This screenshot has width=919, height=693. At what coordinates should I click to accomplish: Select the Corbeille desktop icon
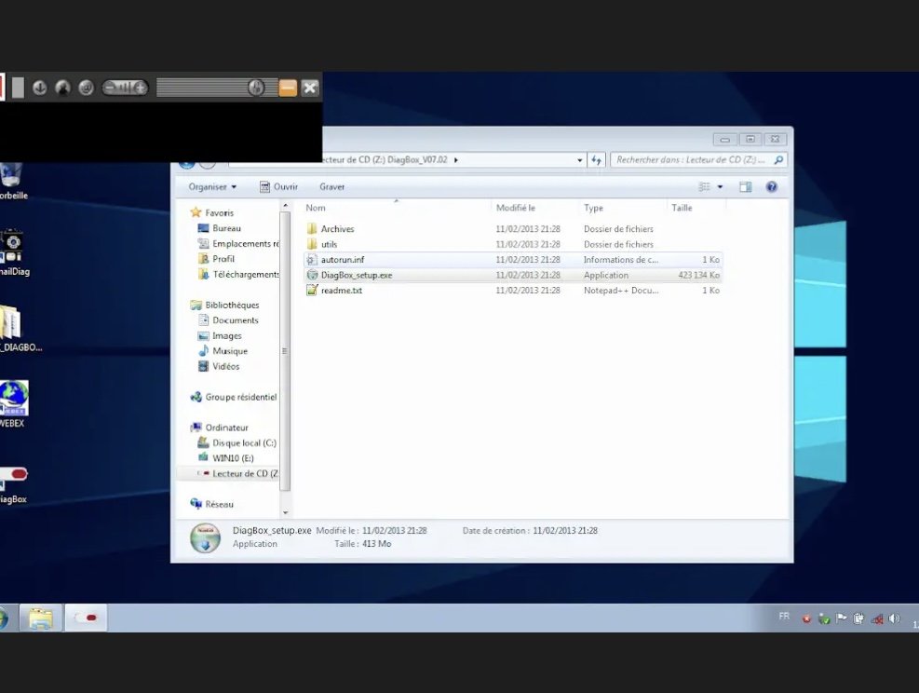[x=12, y=182]
